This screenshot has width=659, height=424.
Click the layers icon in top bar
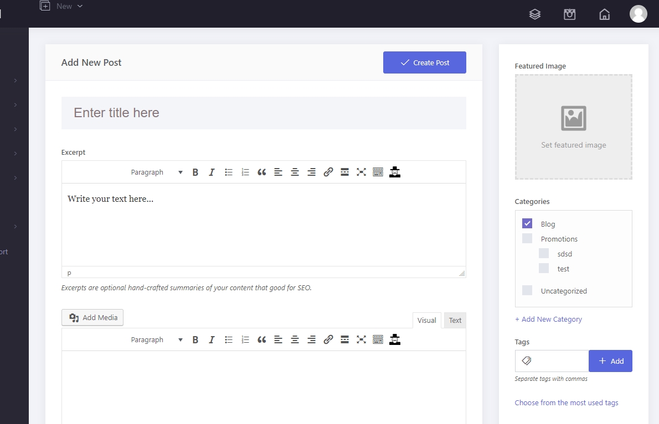(x=534, y=14)
